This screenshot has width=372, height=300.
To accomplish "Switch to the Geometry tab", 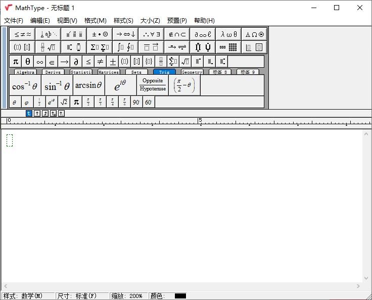I will (x=192, y=72).
